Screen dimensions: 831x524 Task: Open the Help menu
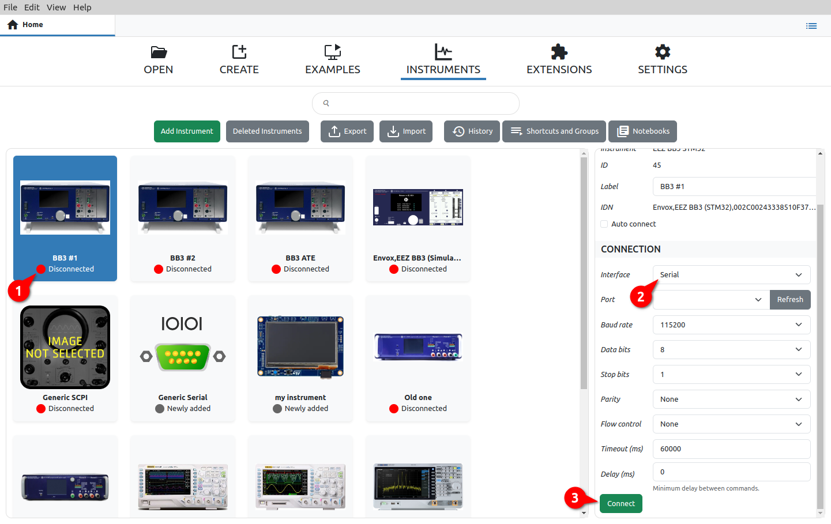point(82,7)
